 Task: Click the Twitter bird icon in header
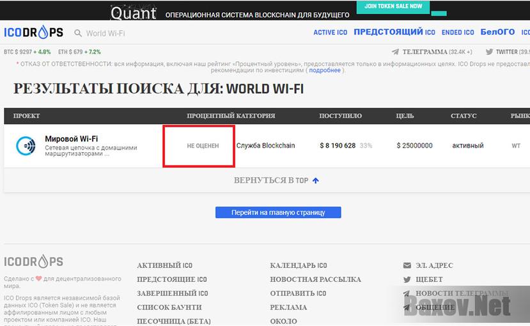point(489,52)
